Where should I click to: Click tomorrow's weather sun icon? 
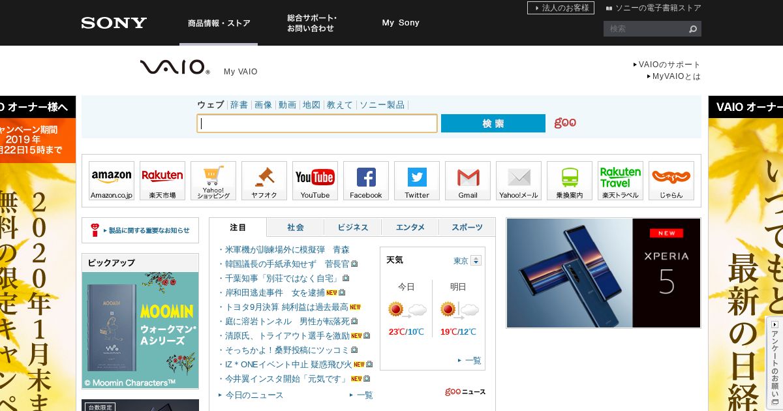click(448, 309)
